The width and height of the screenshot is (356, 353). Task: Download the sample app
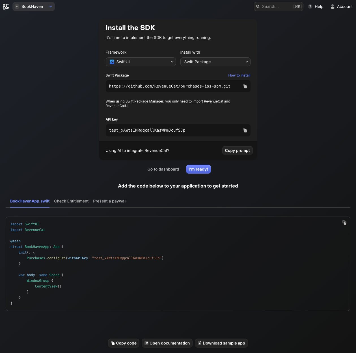(x=221, y=343)
